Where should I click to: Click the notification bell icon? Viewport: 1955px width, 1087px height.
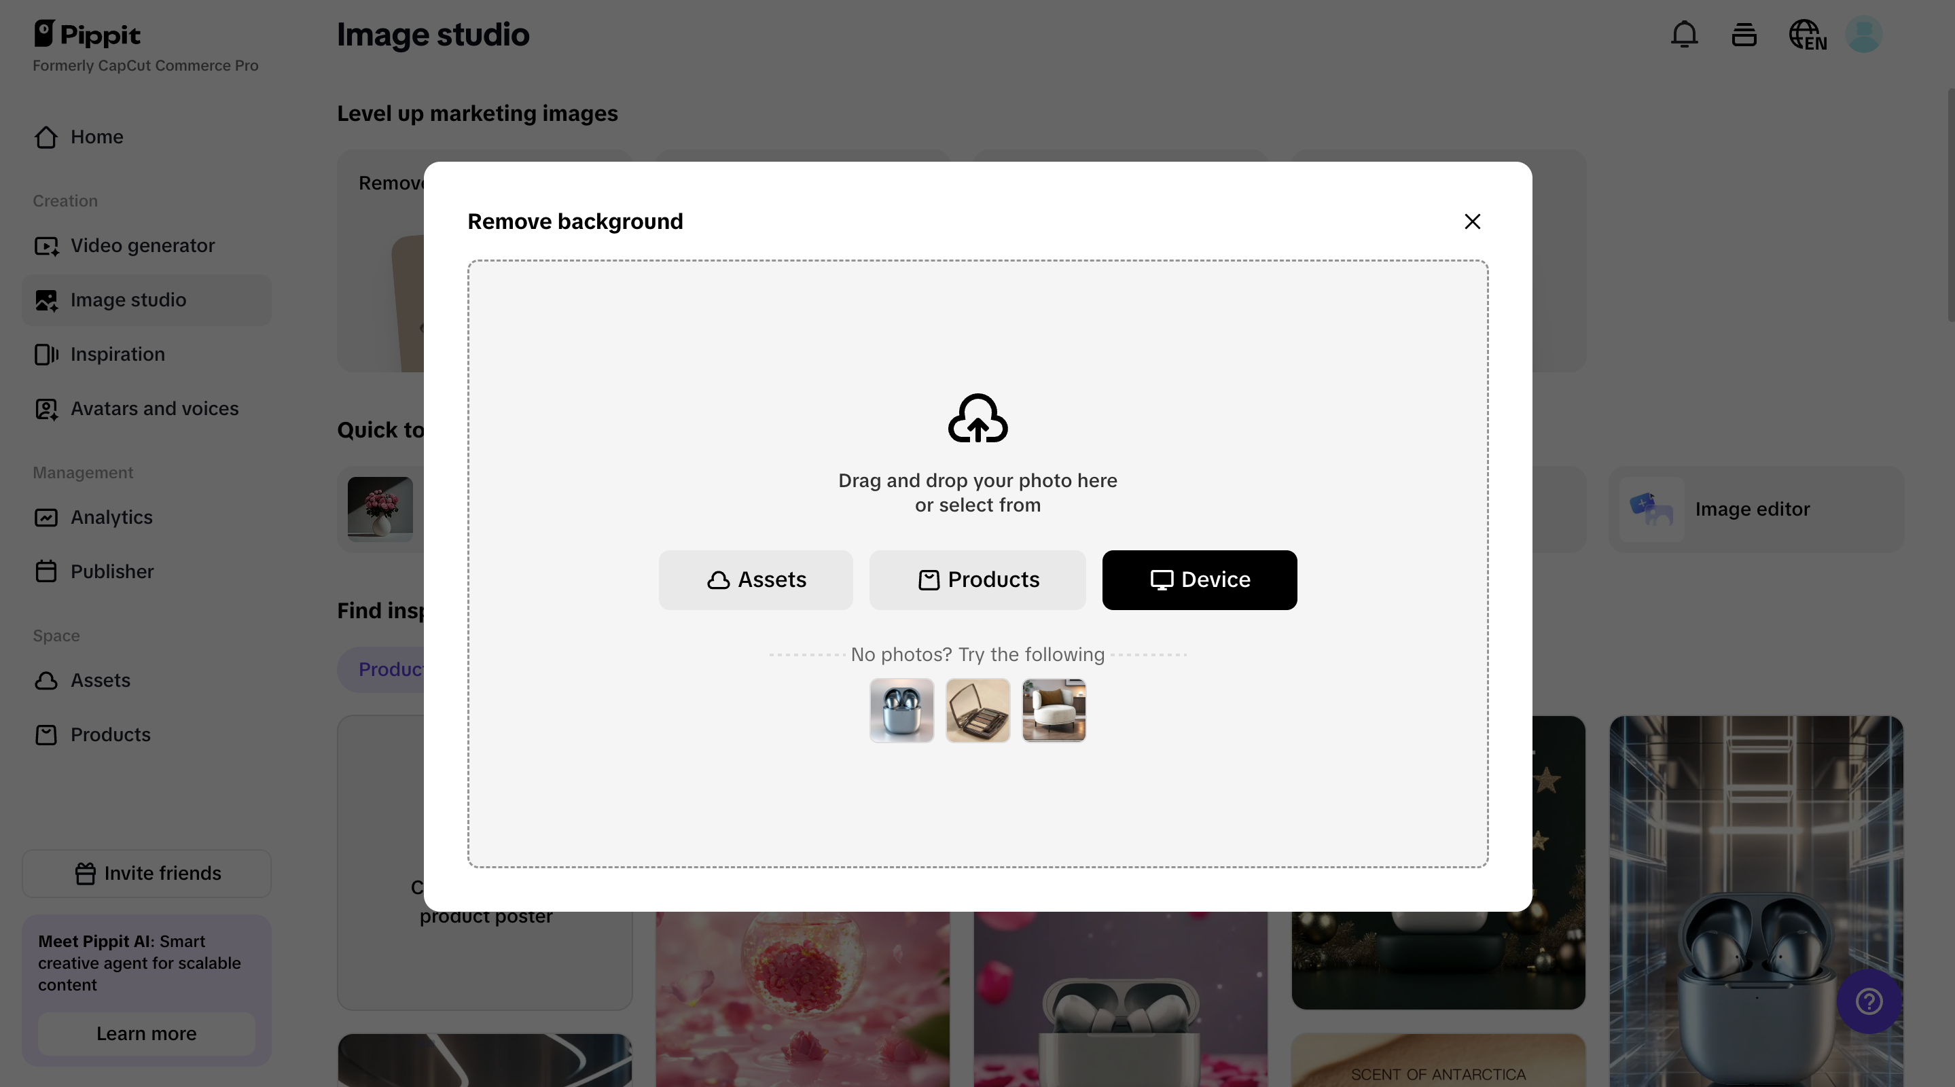(x=1684, y=35)
